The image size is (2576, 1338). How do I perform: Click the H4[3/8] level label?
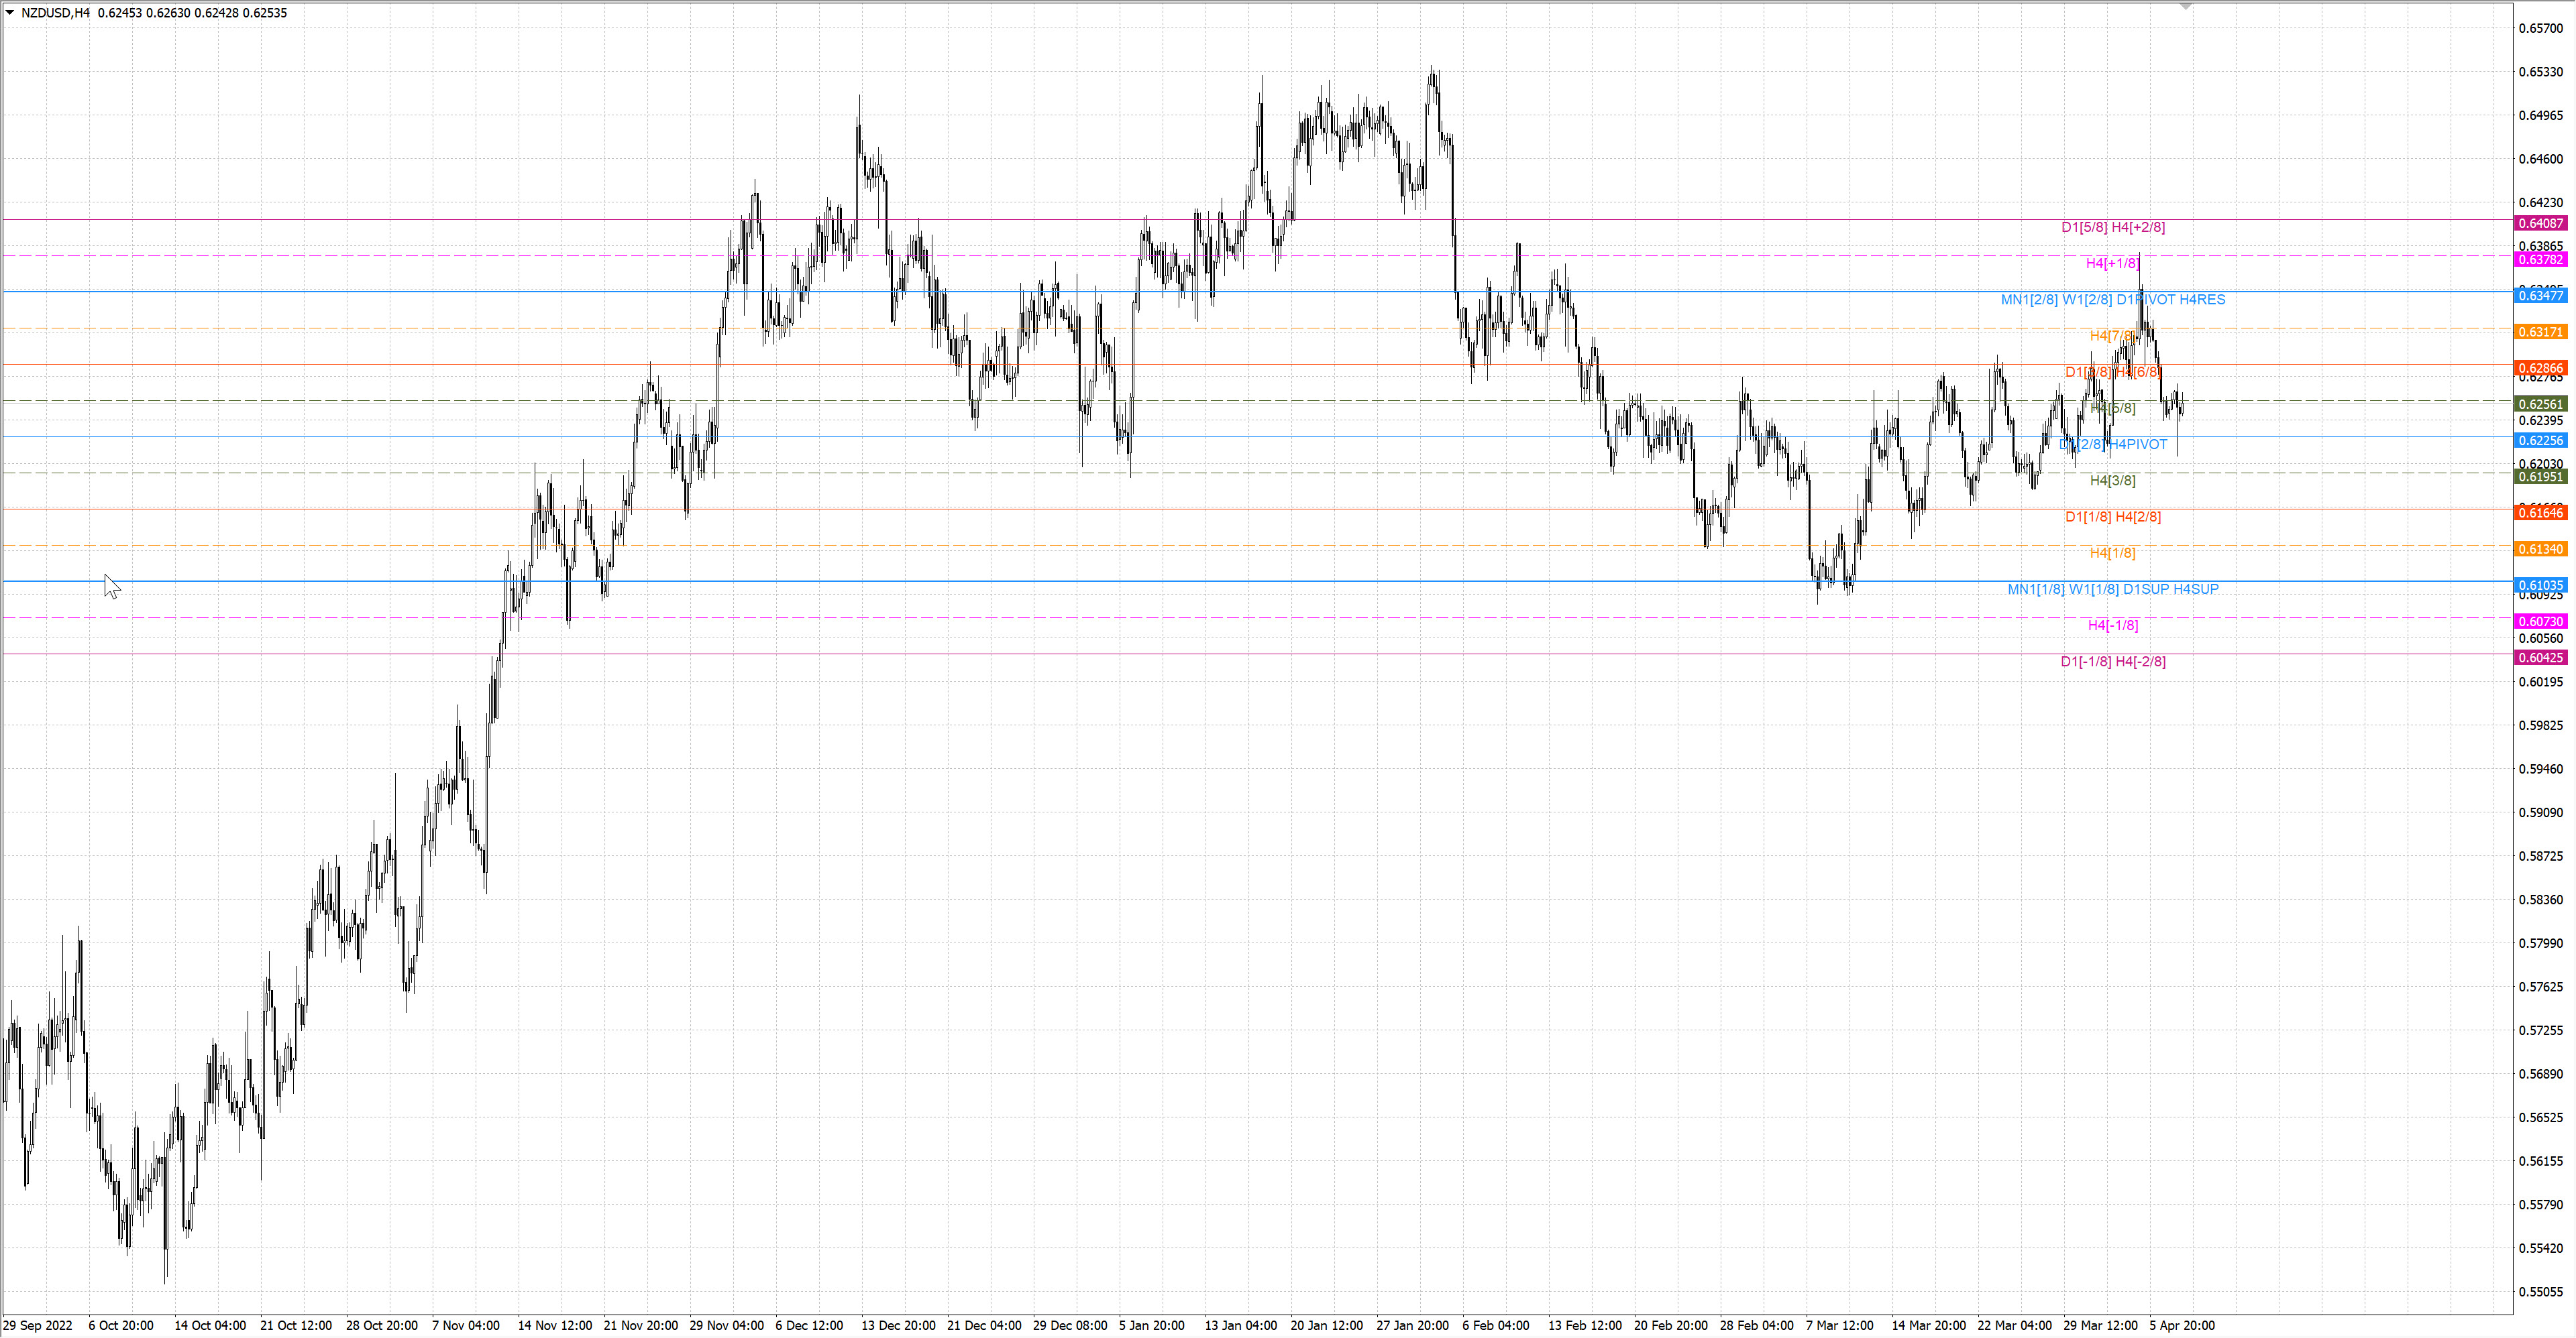pos(2113,481)
